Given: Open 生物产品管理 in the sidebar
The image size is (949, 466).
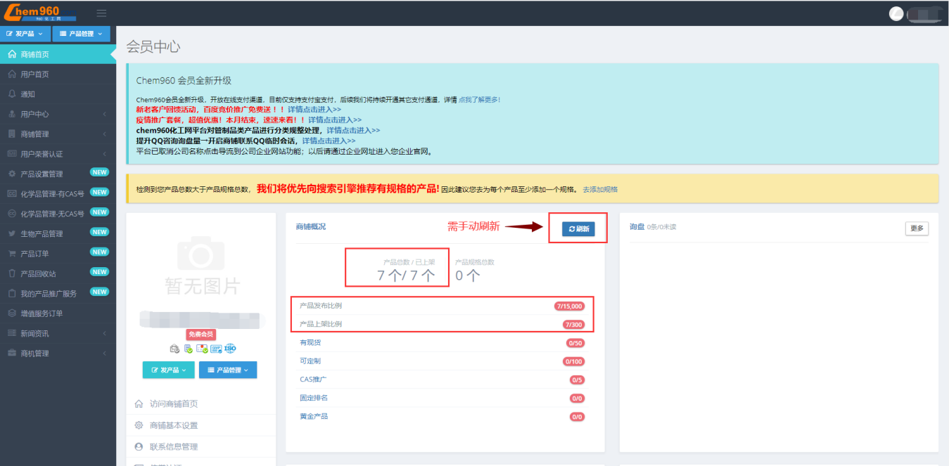Looking at the screenshot, I should click(58, 233).
